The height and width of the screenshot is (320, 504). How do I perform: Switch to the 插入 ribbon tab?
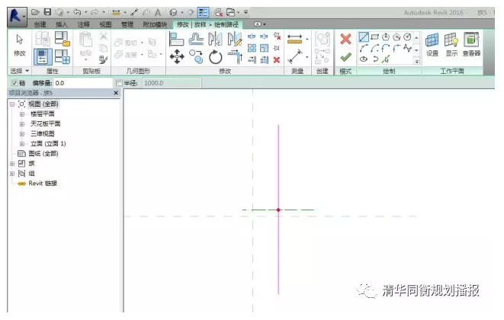pyautogui.click(x=62, y=24)
